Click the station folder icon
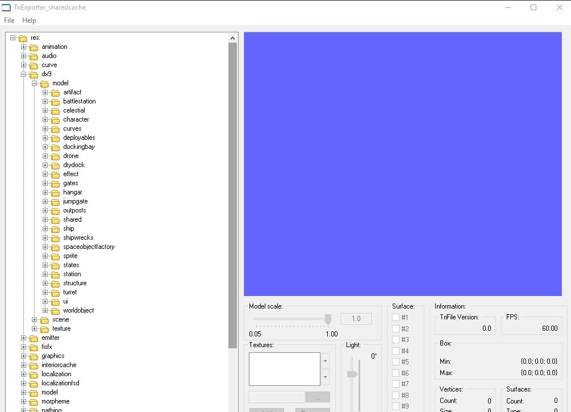Screen dimensions: 571x412 click(x=55, y=274)
